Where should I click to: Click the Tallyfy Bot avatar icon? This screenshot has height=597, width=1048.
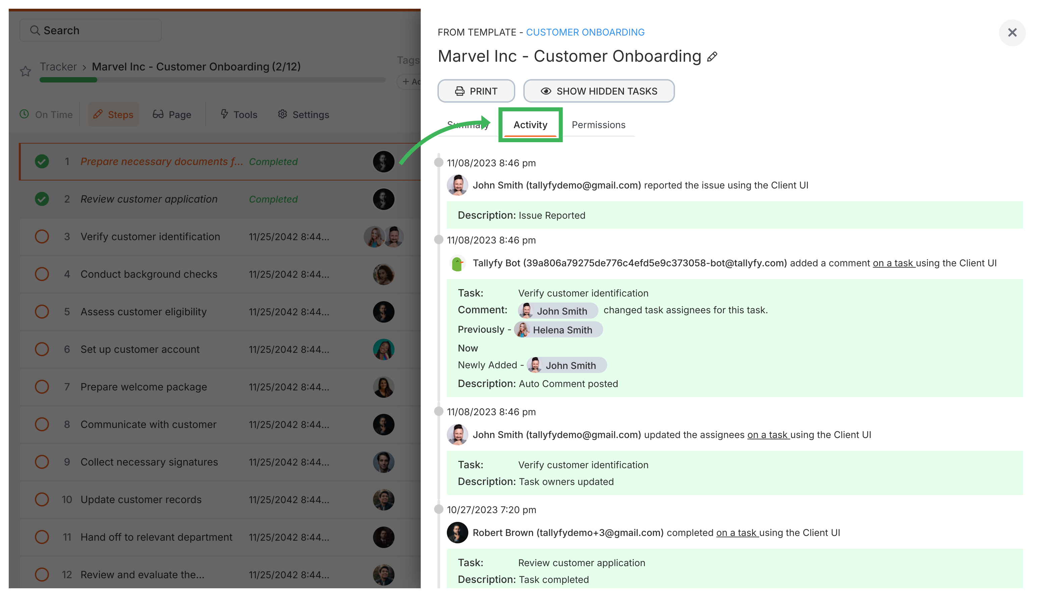(458, 263)
